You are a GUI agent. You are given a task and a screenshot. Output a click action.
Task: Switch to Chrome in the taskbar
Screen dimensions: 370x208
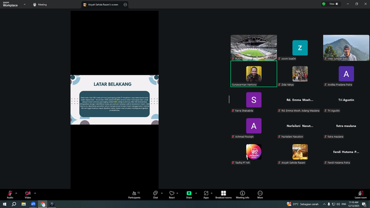(43, 204)
